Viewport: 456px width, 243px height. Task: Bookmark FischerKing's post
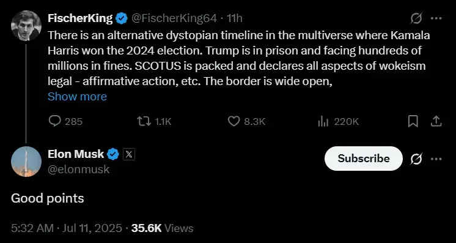click(413, 121)
